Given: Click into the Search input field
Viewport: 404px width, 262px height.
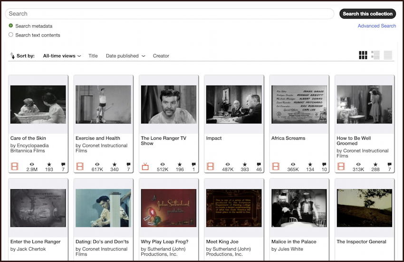Looking at the screenshot, I should (170, 14).
